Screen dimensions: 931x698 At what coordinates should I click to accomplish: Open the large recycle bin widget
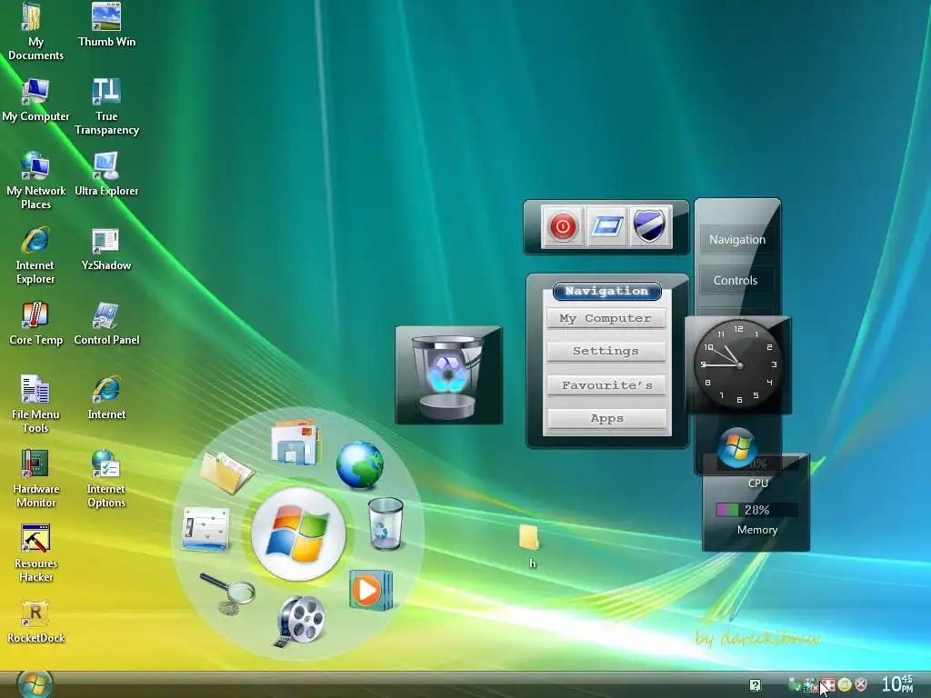(x=448, y=375)
